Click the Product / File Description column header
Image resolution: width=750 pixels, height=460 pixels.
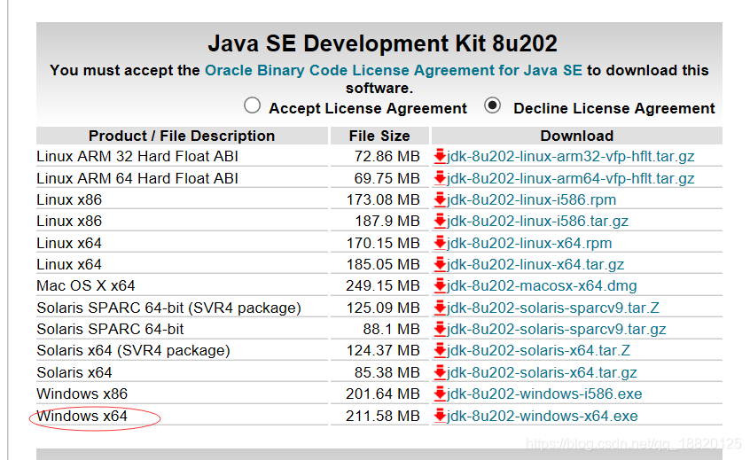[x=182, y=136]
